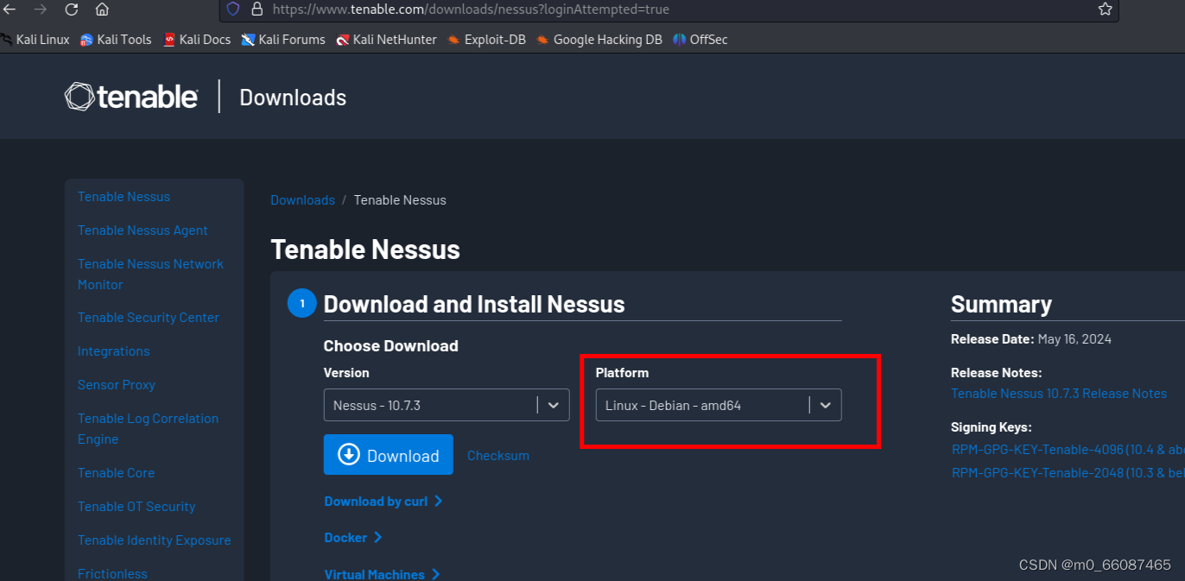1185x581 pixels.
Task: Open the RPM-GPG-KEY-Tenable-4096 signing key
Action: click(x=1068, y=449)
